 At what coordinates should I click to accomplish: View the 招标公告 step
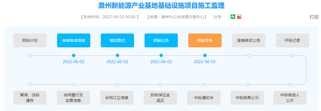pos(161,40)
